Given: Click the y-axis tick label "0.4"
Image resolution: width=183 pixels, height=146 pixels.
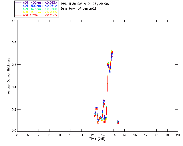Looking at the screenshot, I should coord(14,87).
